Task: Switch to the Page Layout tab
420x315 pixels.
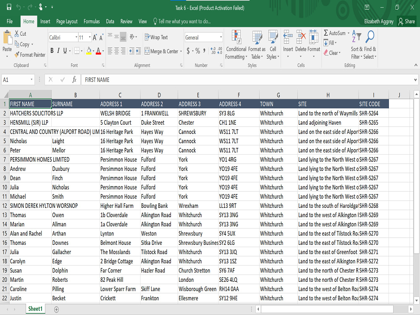Action: 67,21
